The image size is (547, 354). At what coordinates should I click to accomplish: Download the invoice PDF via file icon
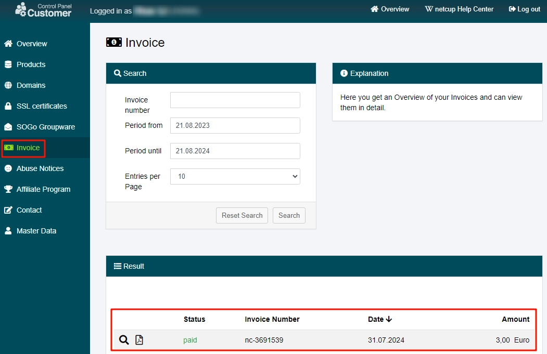139,340
